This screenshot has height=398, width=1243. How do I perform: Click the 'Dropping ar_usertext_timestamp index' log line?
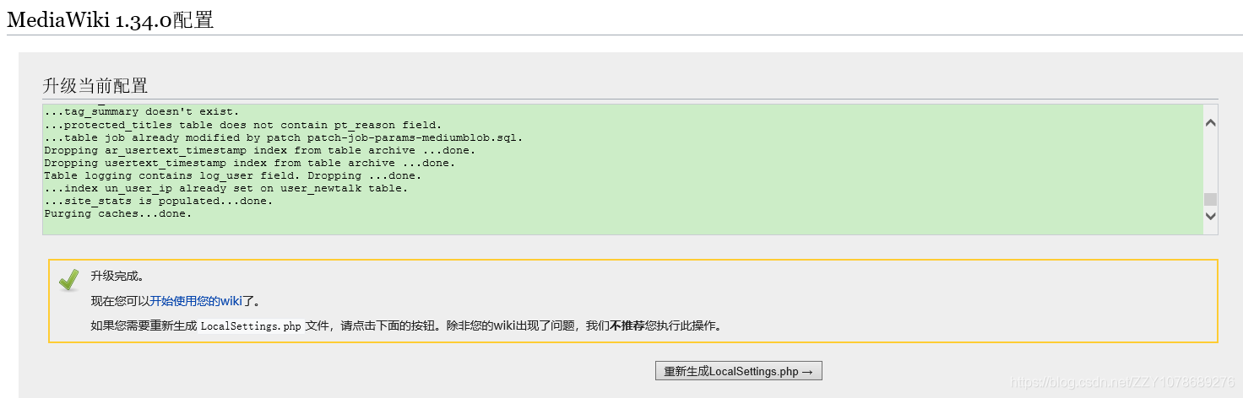tap(260, 150)
